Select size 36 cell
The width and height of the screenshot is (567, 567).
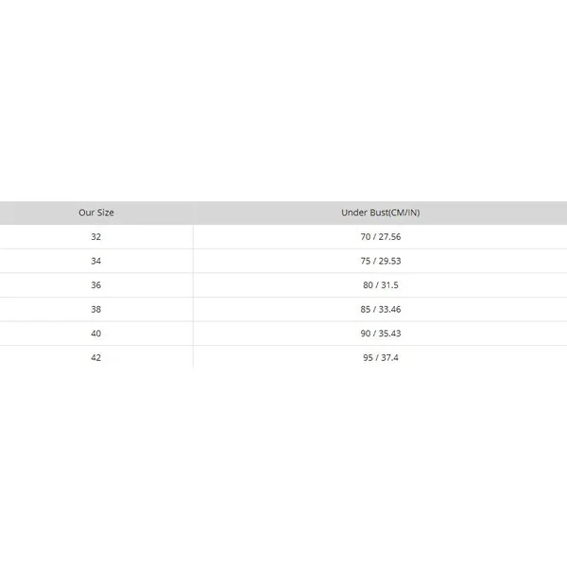96,285
